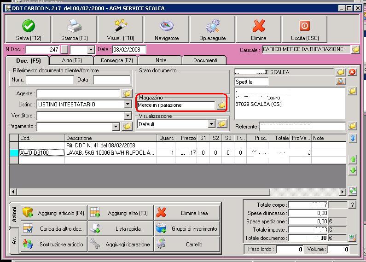Delete document with Elimina toolbar button
366x262 pixels.
(x=258, y=29)
